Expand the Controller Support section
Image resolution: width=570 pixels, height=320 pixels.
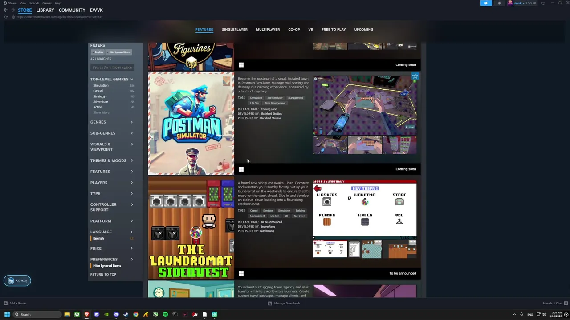[112, 207]
